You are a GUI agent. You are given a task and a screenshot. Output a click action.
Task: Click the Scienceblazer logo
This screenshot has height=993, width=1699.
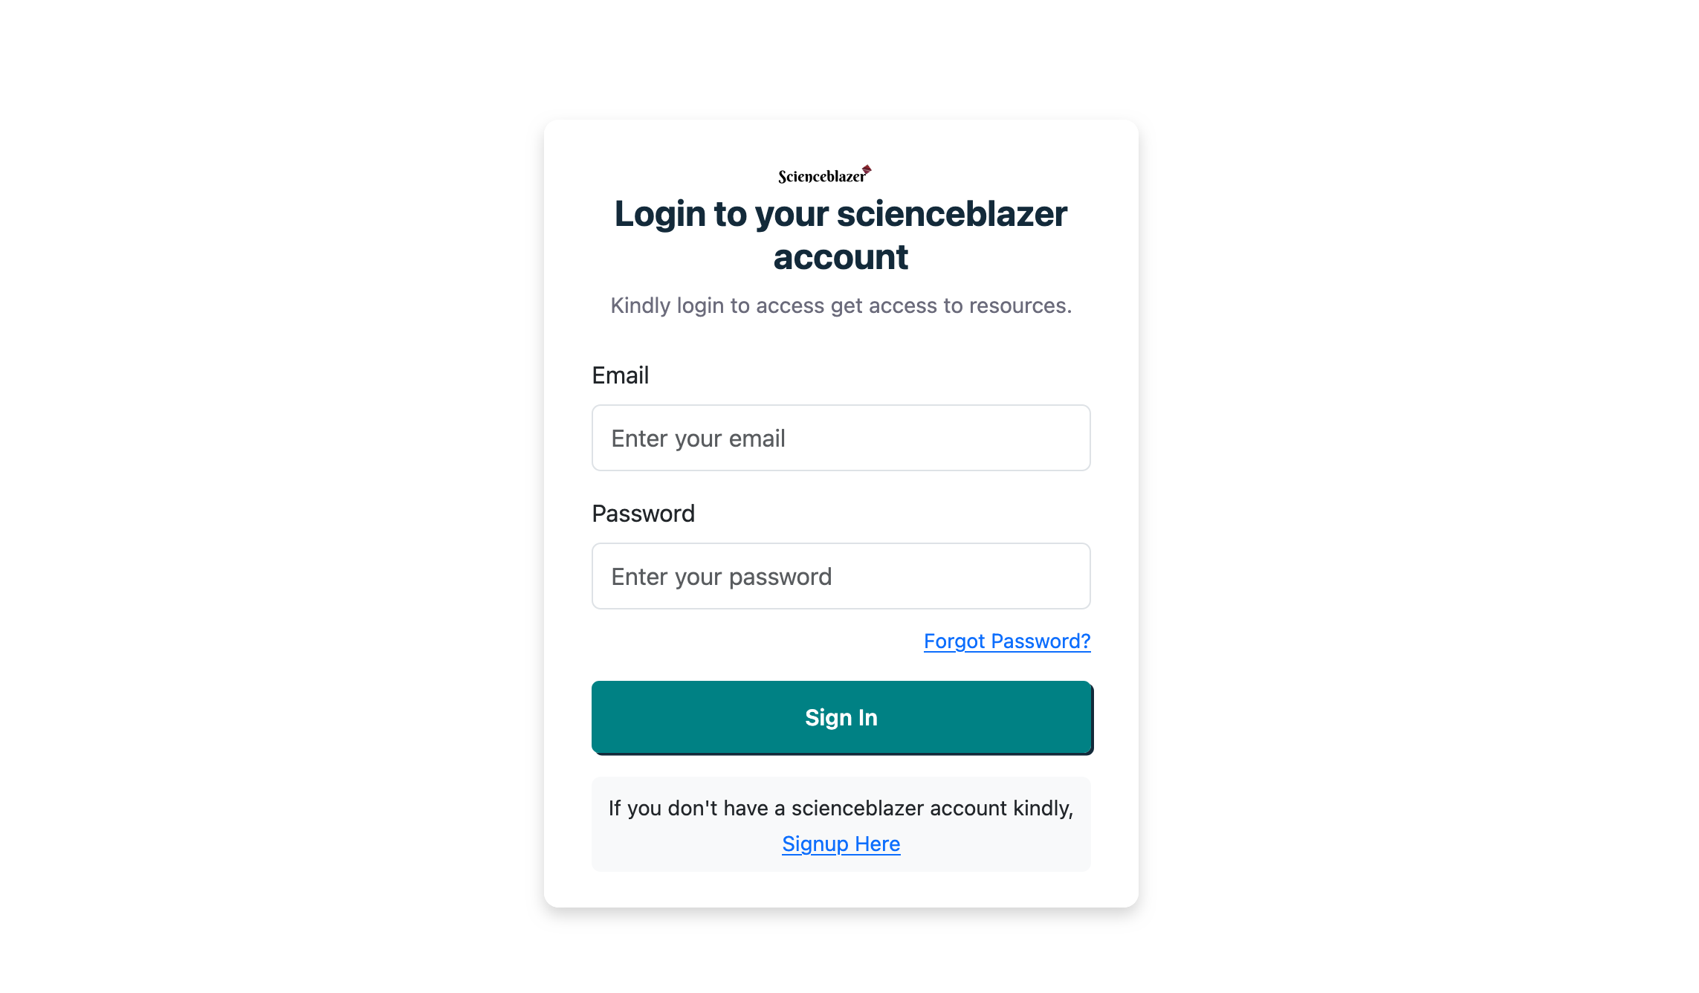[823, 175]
